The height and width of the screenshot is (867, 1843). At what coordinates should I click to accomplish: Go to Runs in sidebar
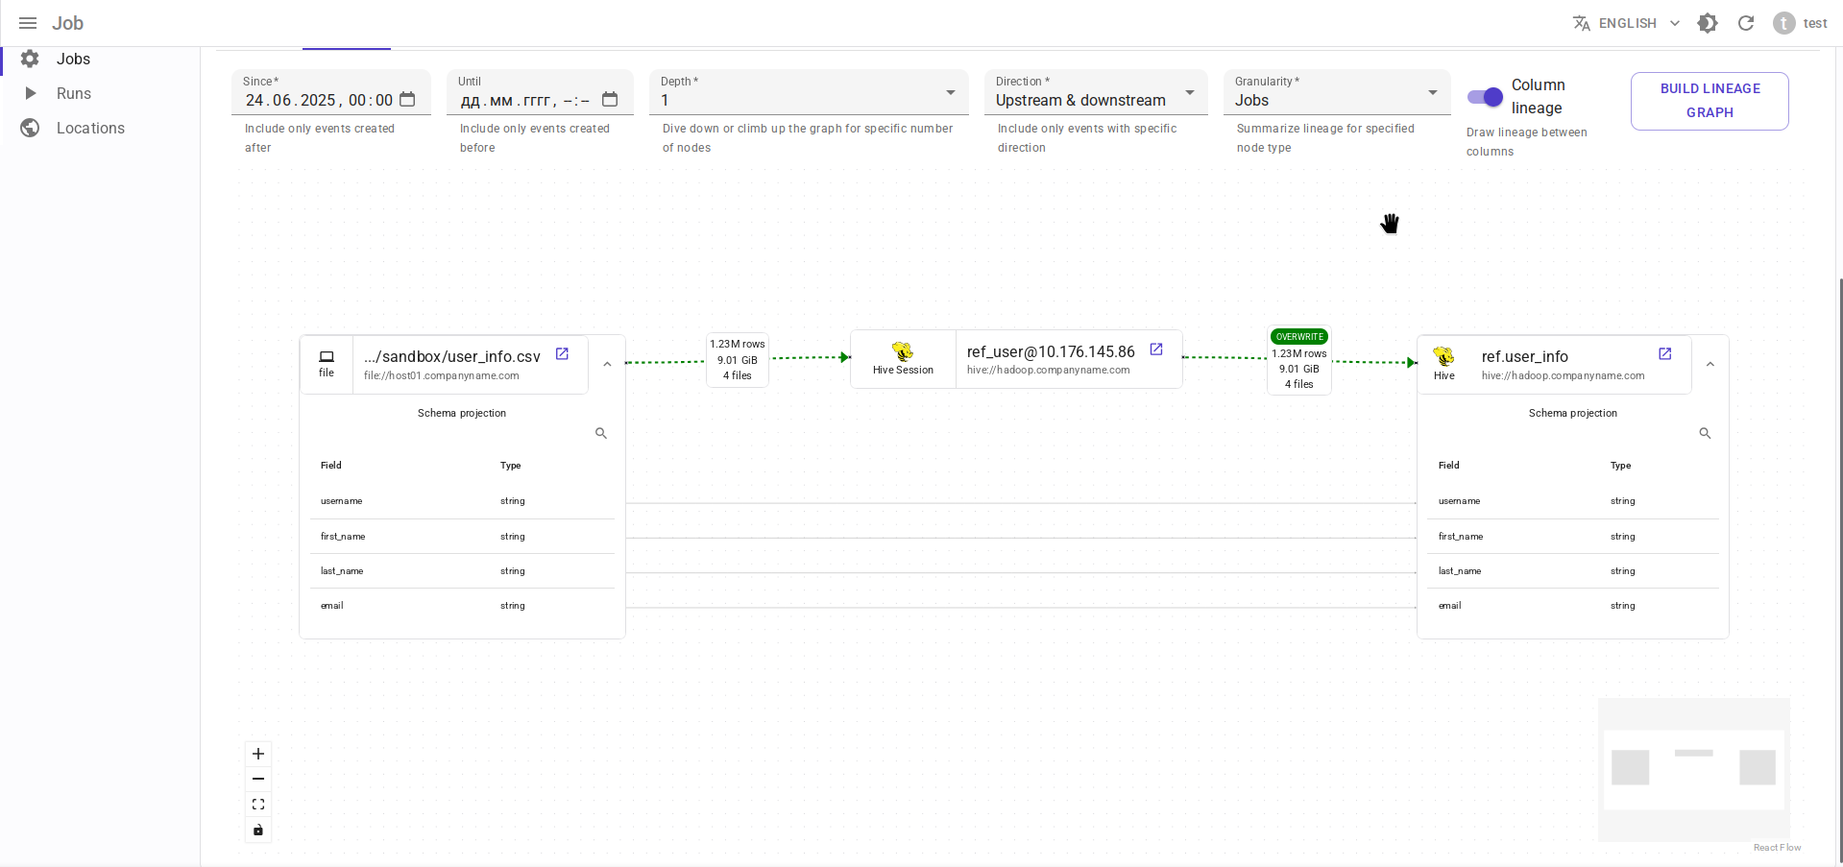coord(73,93)
